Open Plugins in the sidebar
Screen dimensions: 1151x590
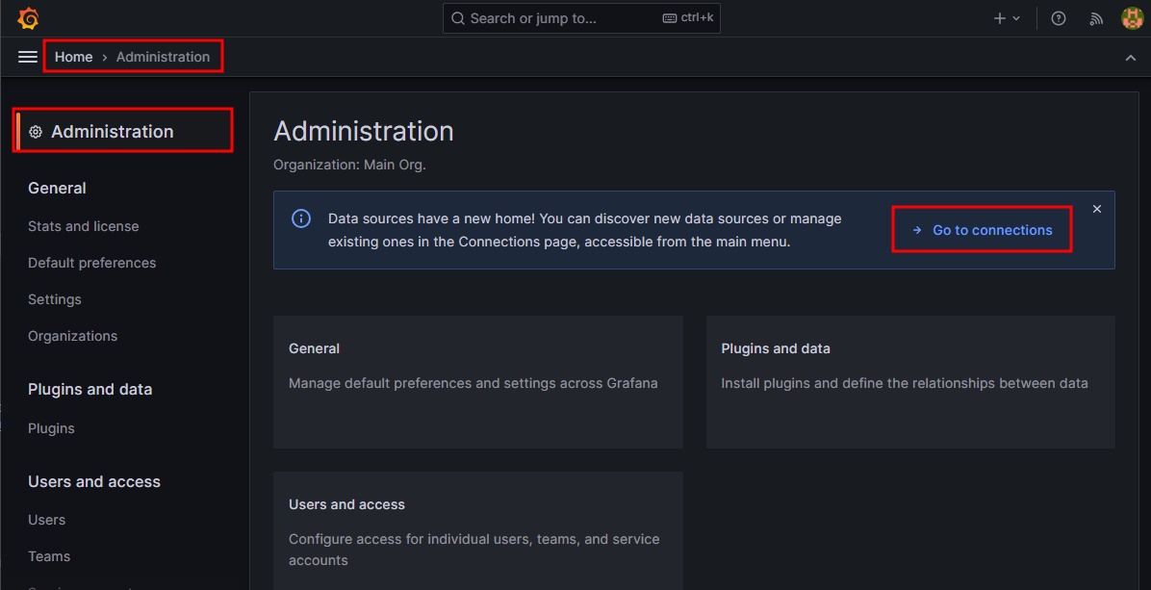51,428
